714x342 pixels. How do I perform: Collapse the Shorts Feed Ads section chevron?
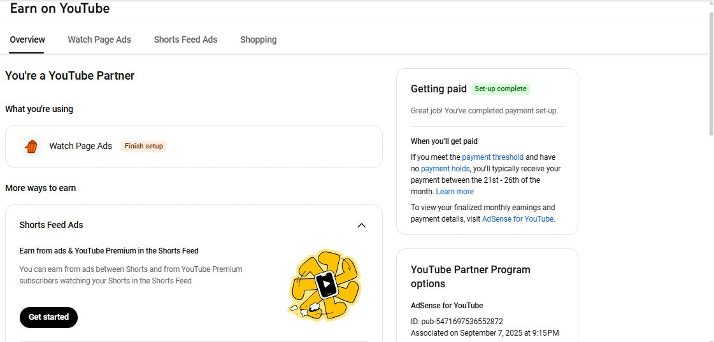[x=361, y=225]
